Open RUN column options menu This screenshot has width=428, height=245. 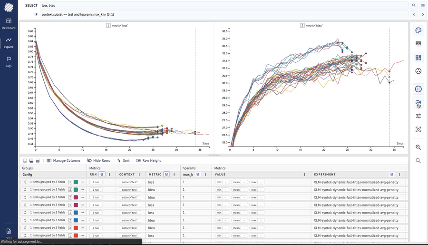(x=110, y=174)
